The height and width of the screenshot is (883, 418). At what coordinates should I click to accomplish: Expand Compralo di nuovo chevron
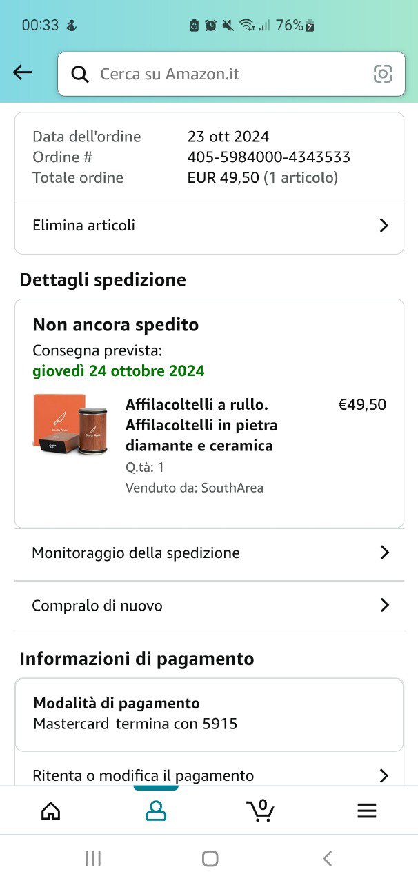384,606
